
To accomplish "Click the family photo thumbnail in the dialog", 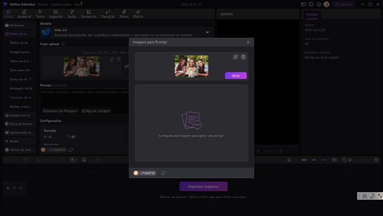I will point(191,66).
